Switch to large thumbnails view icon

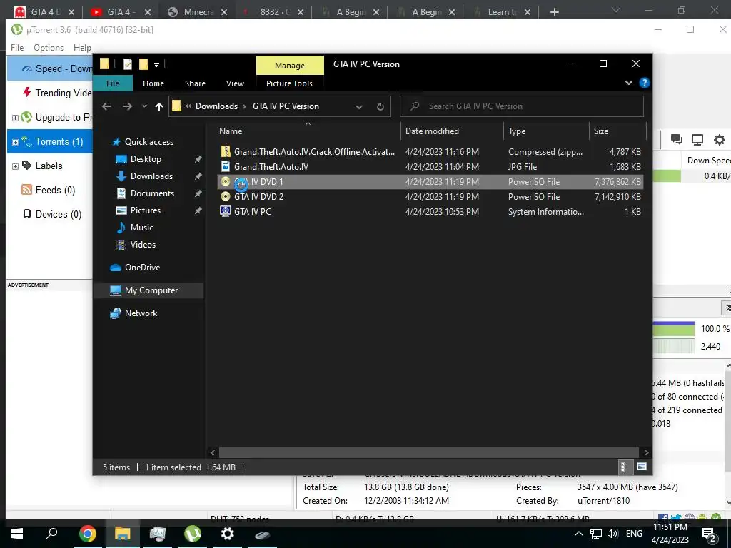coord(642,467)
